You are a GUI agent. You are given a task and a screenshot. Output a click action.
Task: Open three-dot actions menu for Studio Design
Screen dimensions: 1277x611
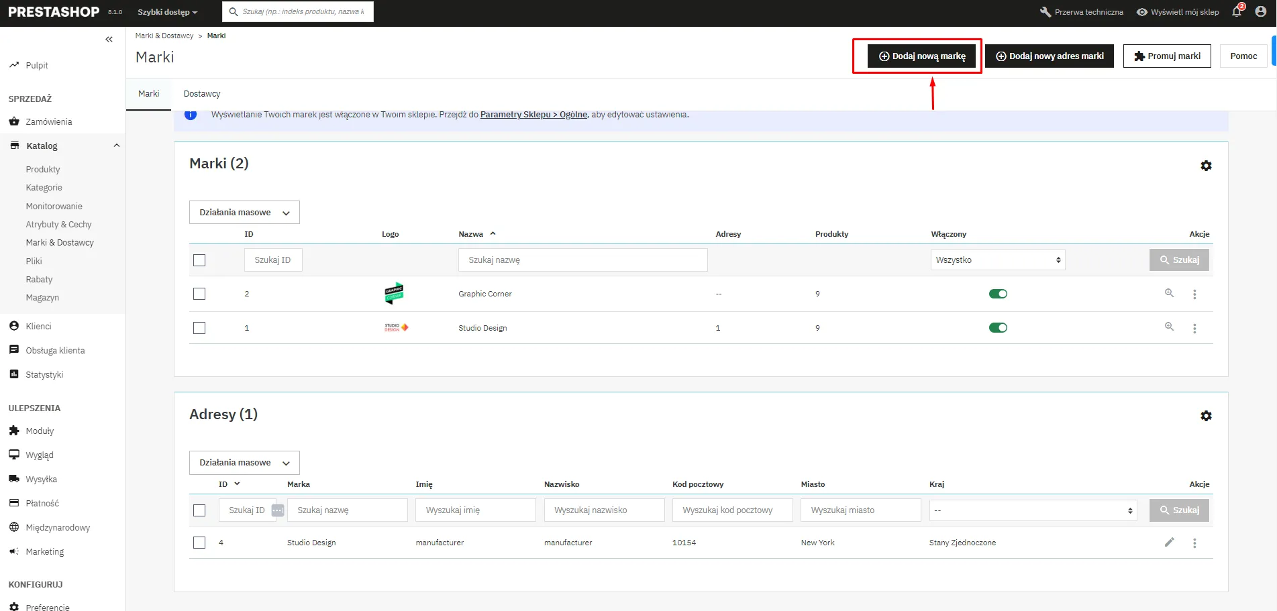tap(1194, 328)
